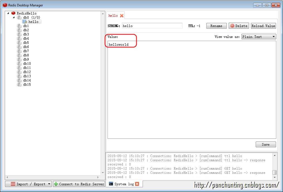Click the RedisHello red server icon
The height and width of the screenshot is (192, 283).
(x=13, y=13)
